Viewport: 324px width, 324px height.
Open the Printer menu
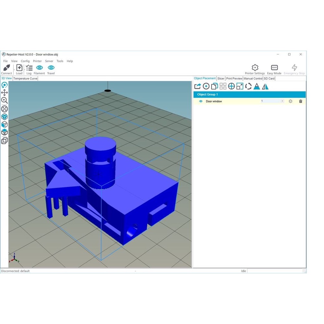(37, 61)
